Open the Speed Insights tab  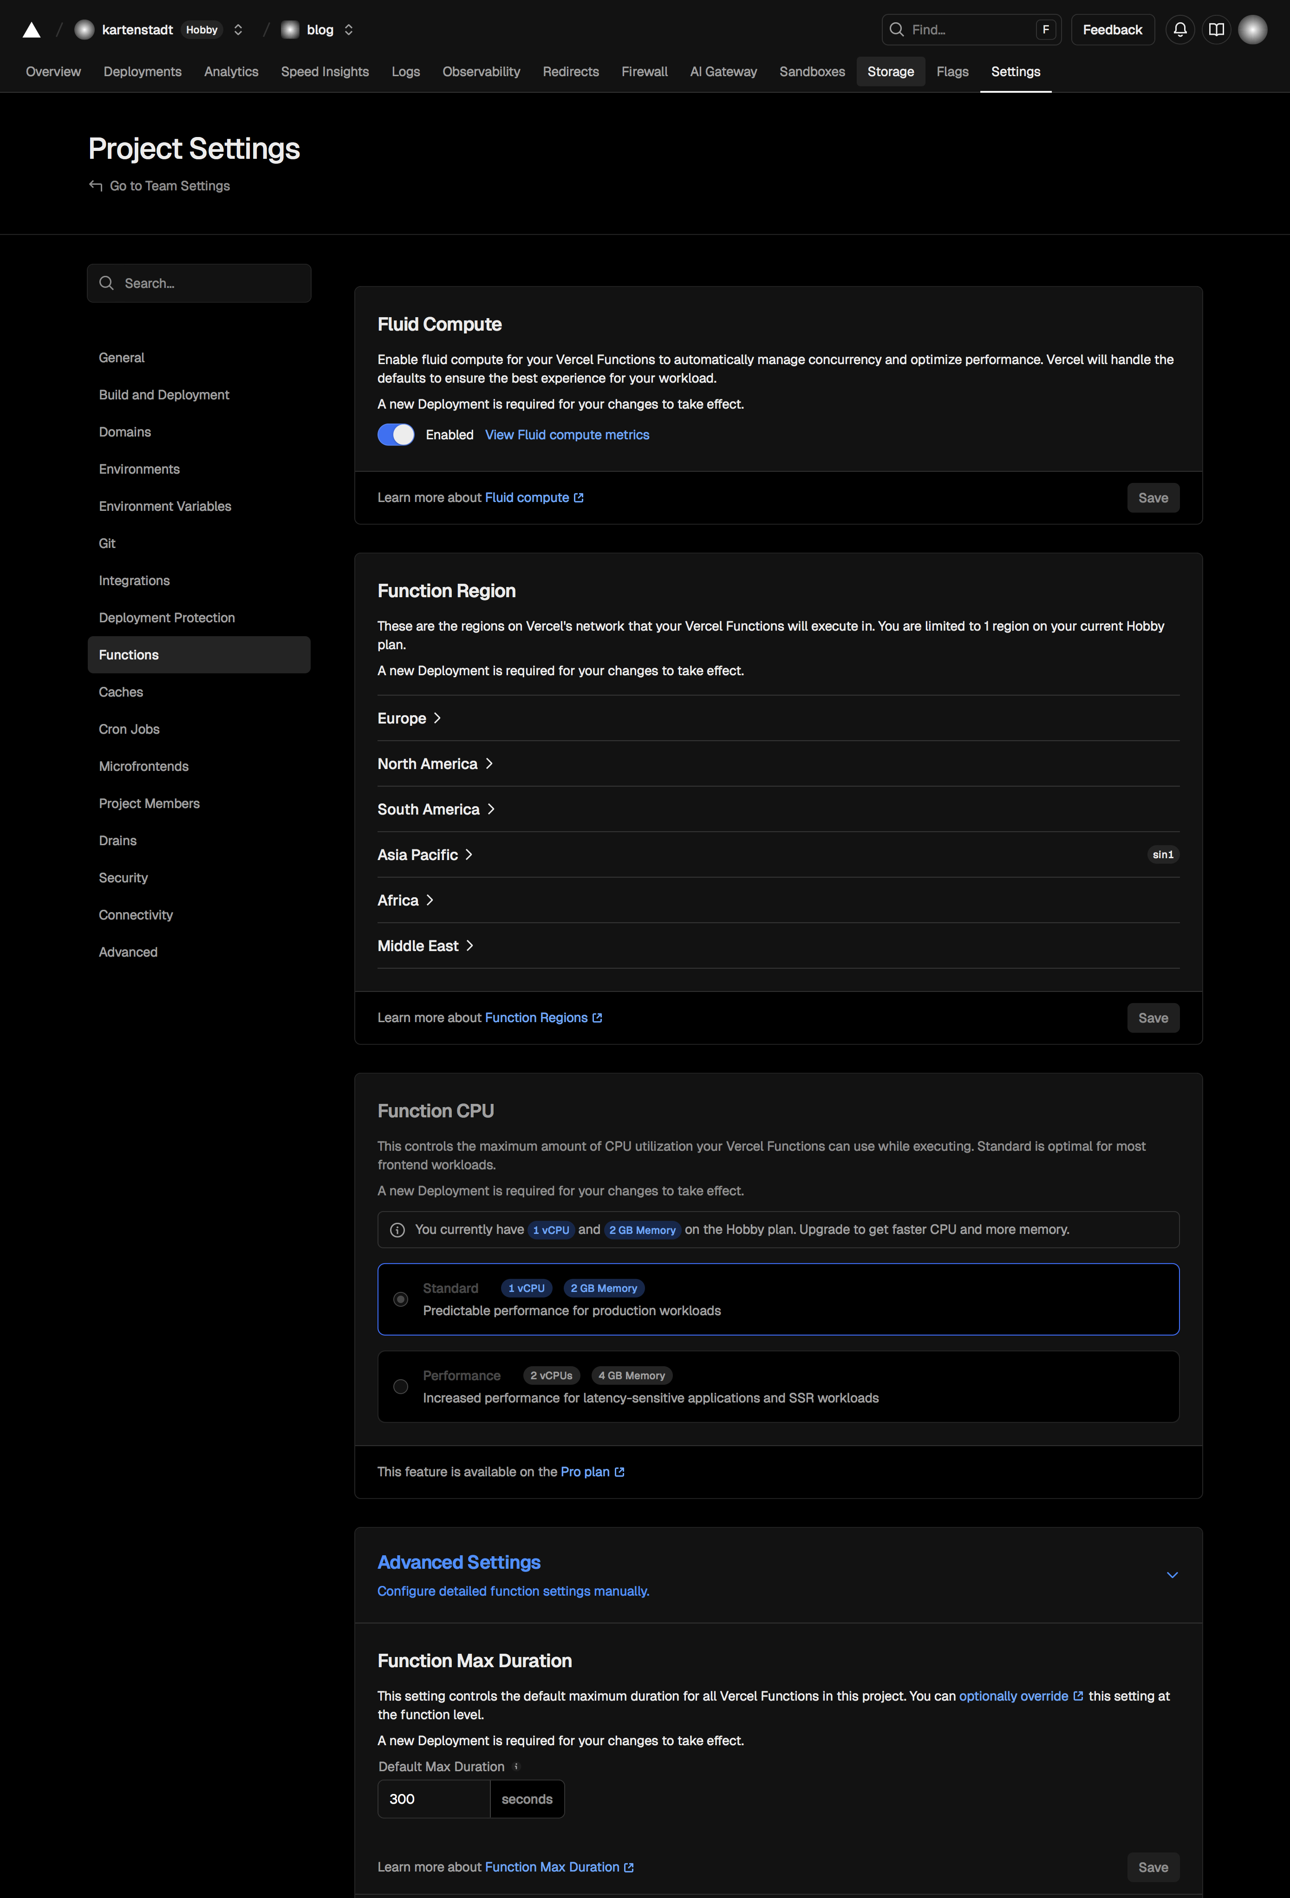click(325, 72)
